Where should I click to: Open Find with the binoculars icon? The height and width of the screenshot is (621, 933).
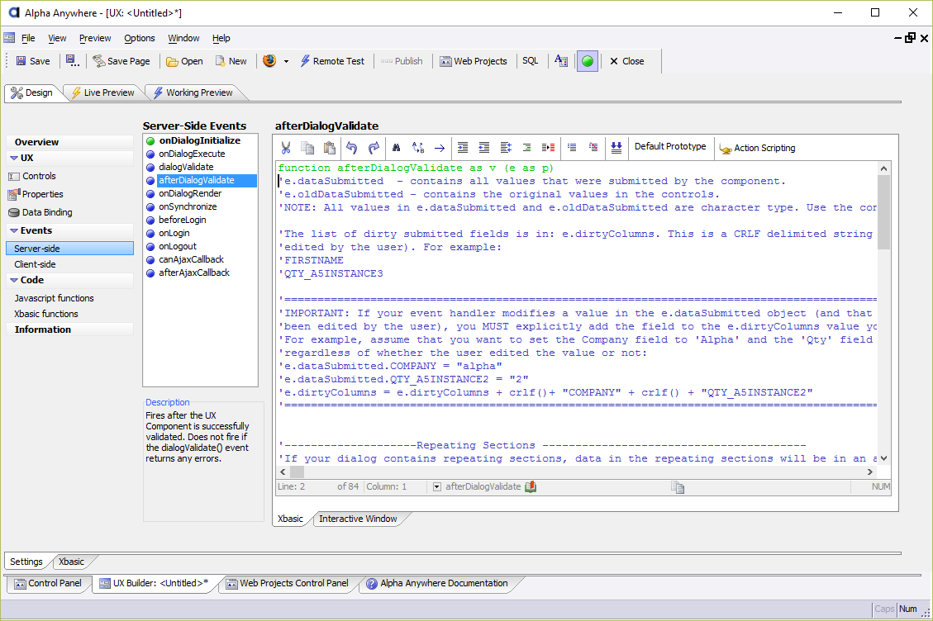pos(397,148)
